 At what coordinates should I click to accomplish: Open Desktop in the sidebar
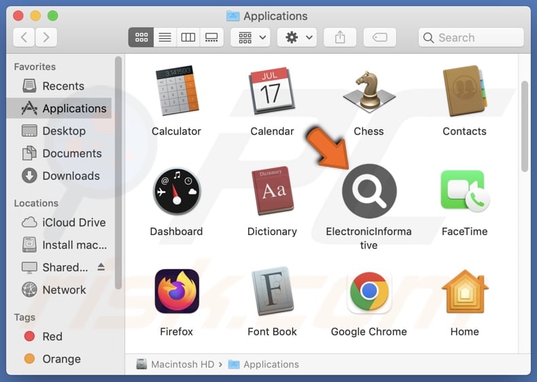point(58,131)
